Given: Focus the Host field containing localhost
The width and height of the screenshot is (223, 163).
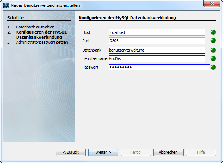Looking at the screenshot, I should [x=157, y=32].
